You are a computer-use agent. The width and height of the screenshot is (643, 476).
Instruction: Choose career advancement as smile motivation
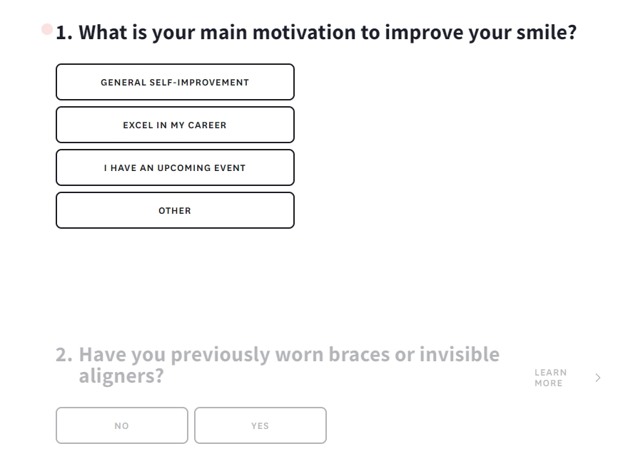tap(175, 125)
